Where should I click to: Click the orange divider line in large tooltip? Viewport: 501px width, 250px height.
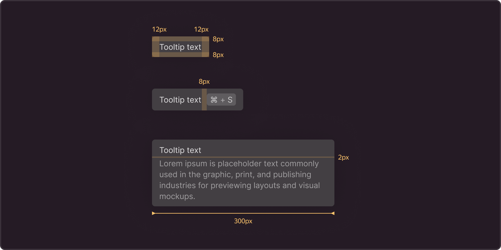pyautogui.click(x=243, y=157)
